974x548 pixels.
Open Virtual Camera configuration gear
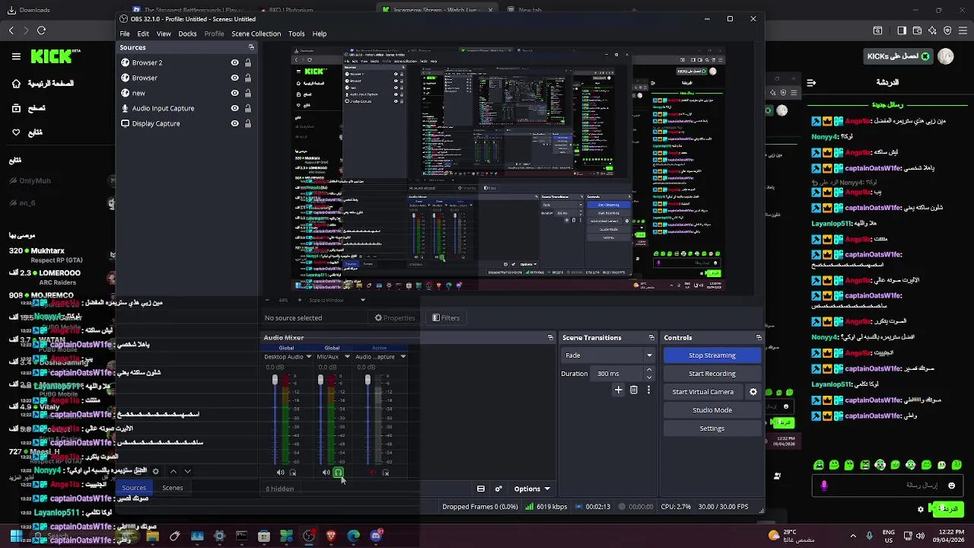click(x=753, y=392)
